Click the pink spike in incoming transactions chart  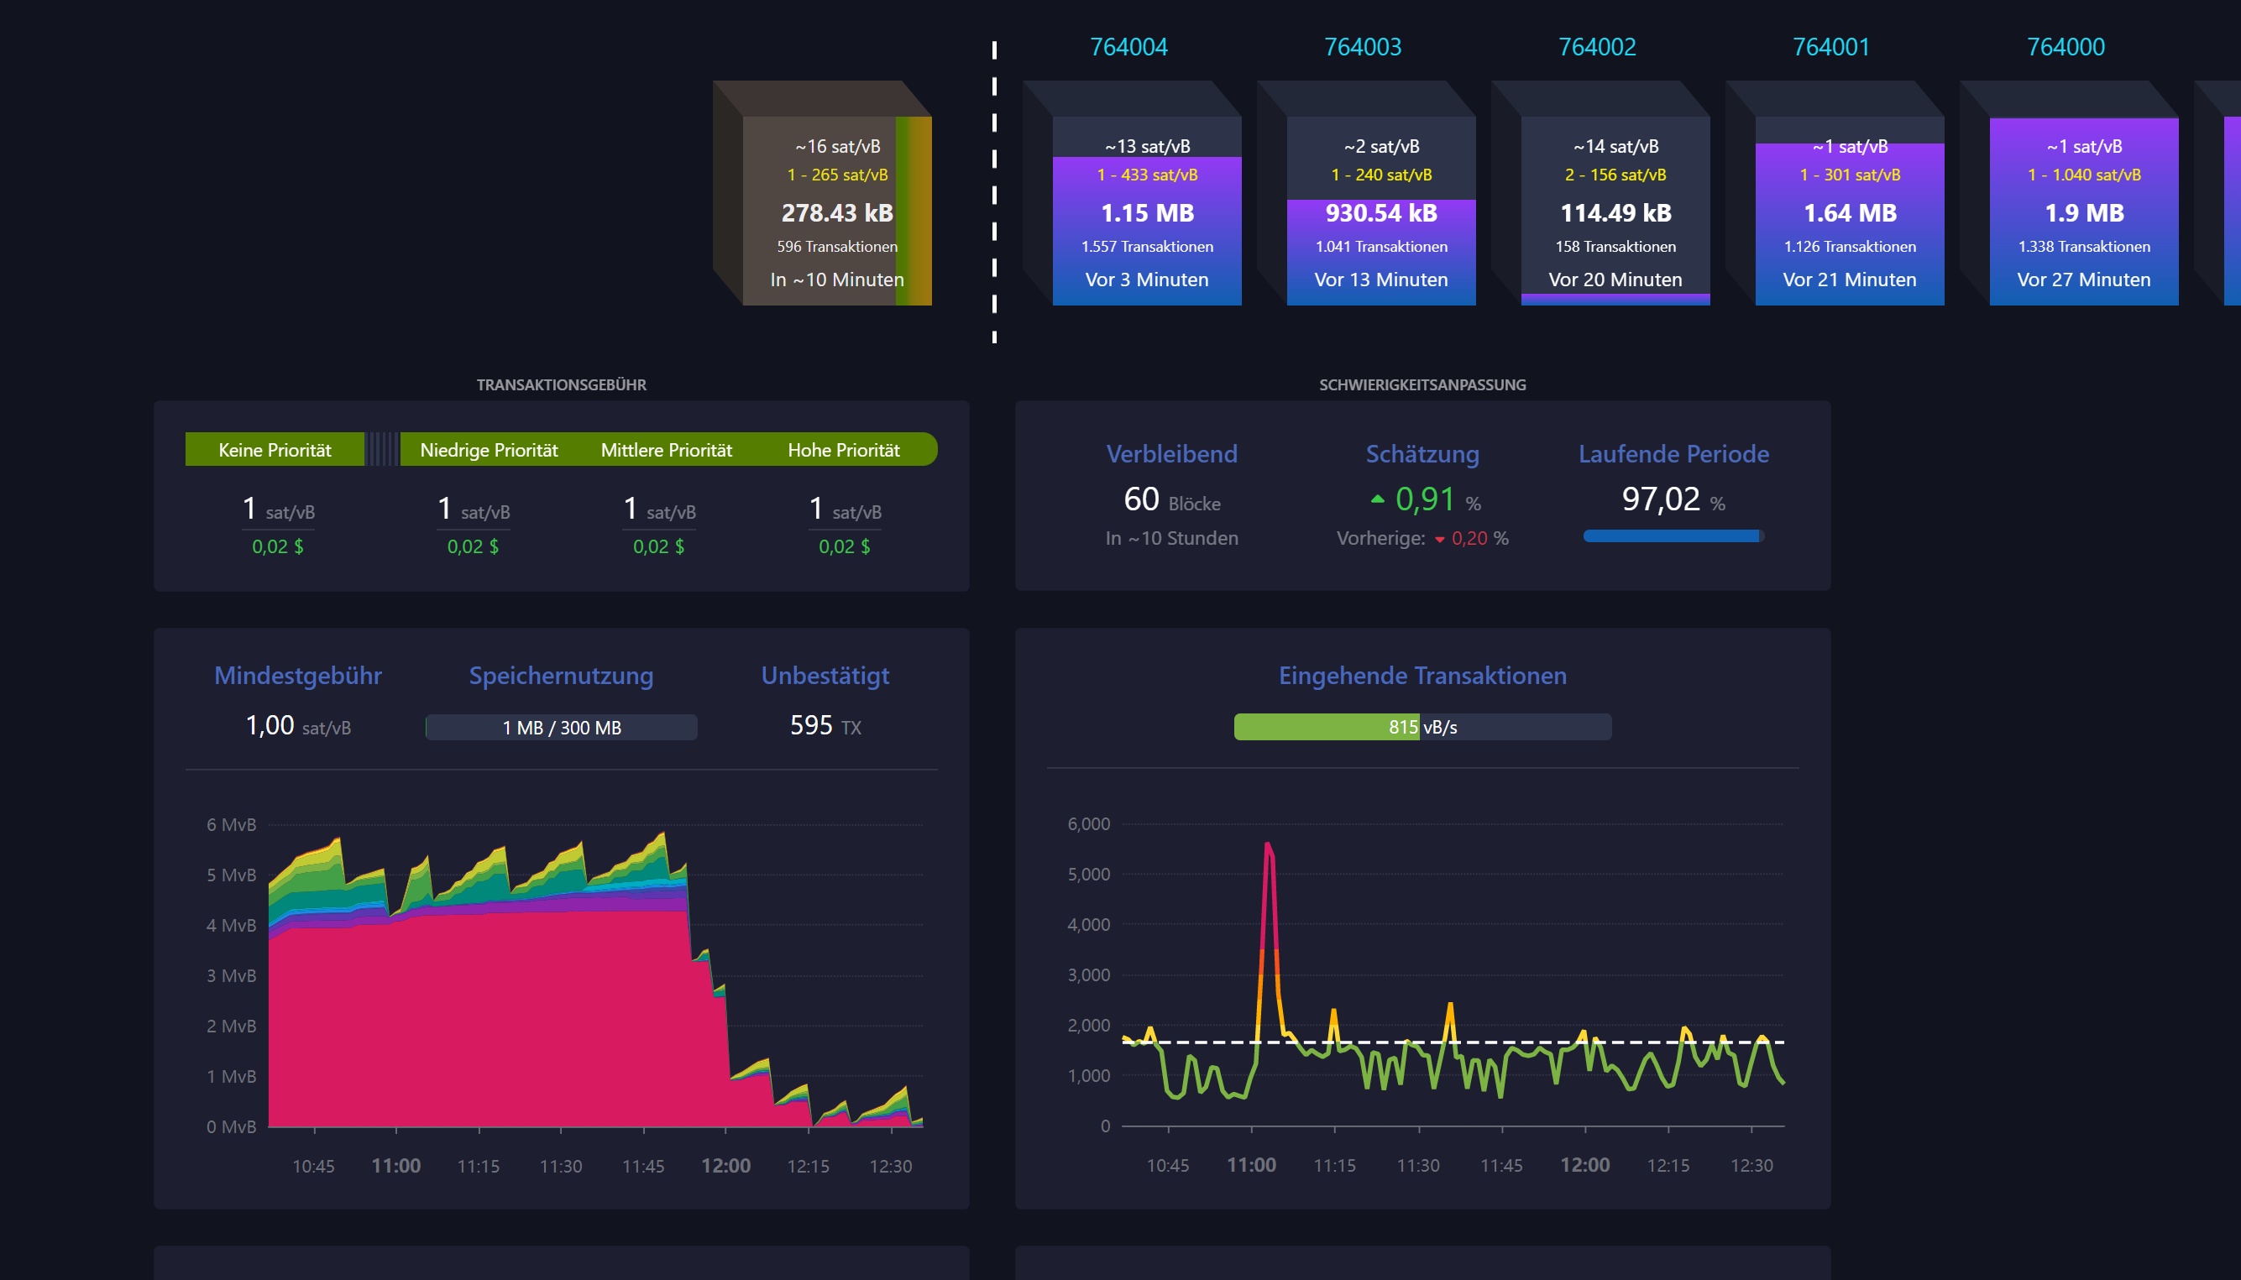(x=1269, y=896)
